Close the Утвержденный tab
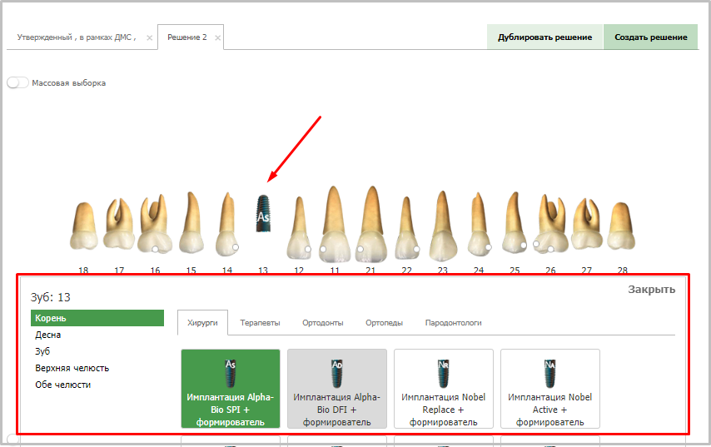This screenshot has width=711, height=447. point(149,37)
